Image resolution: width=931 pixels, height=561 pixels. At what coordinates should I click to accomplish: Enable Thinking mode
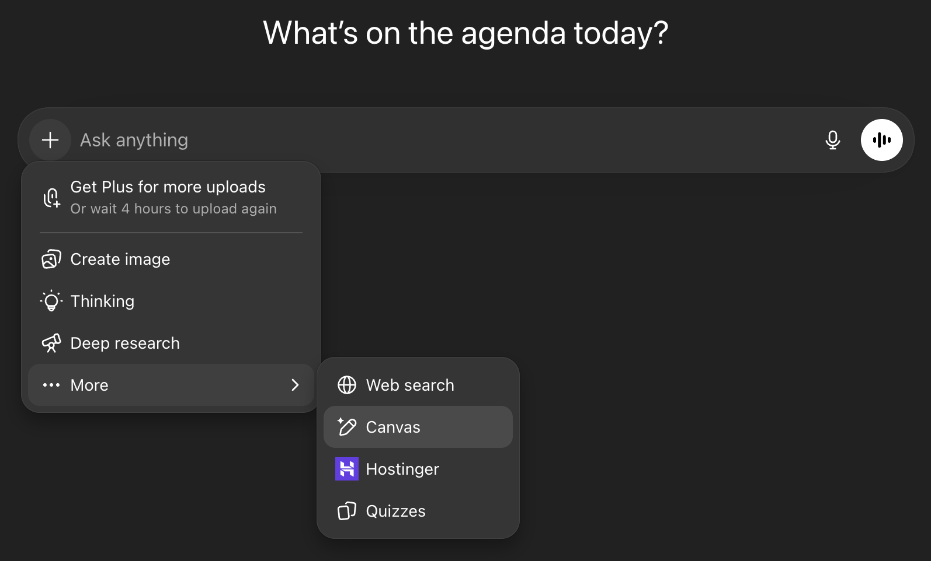[x=102, y=301]
